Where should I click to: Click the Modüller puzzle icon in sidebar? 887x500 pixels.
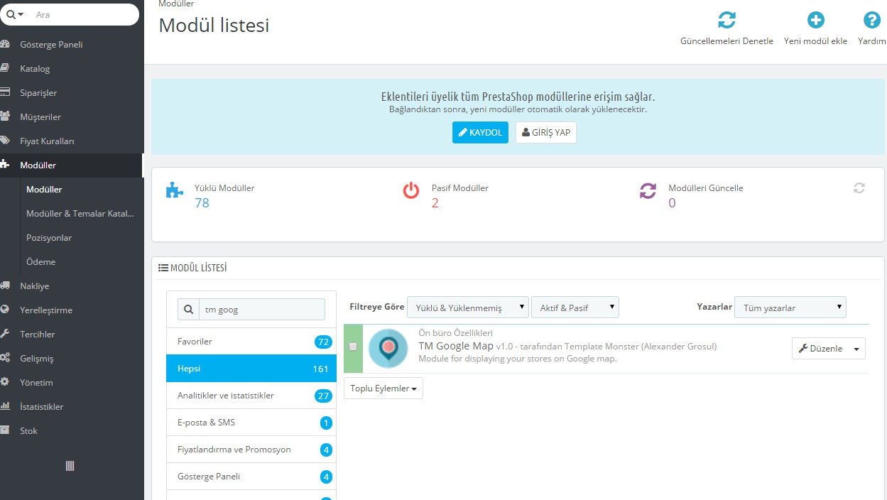click(x=5, y=165)
